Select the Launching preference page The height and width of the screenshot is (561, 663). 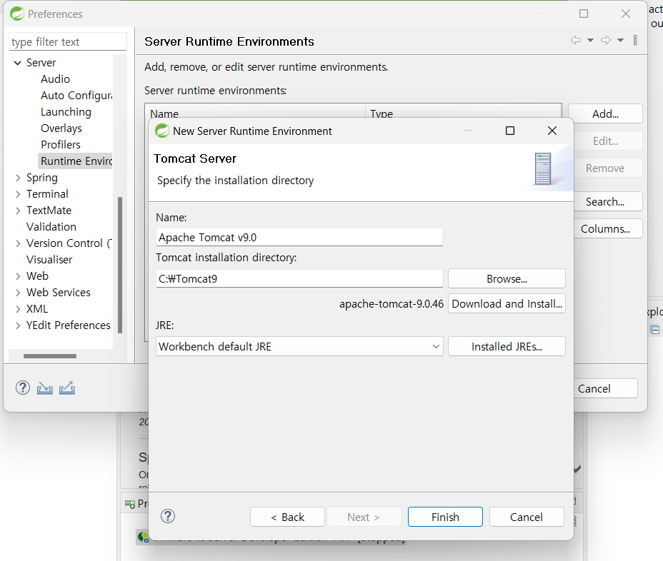(x=66, y=112)
